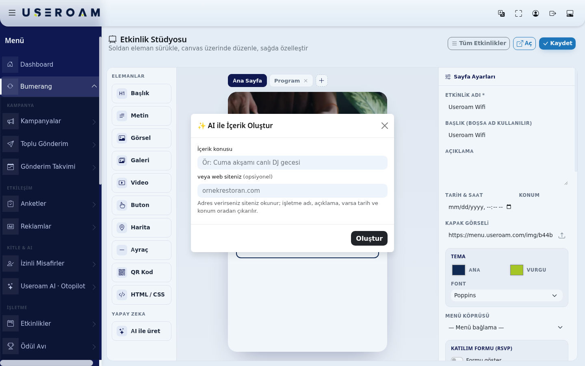This screenshot has height=366, width=585.
Task: Close the Program tab with its X
Action: tap(306, 81)
